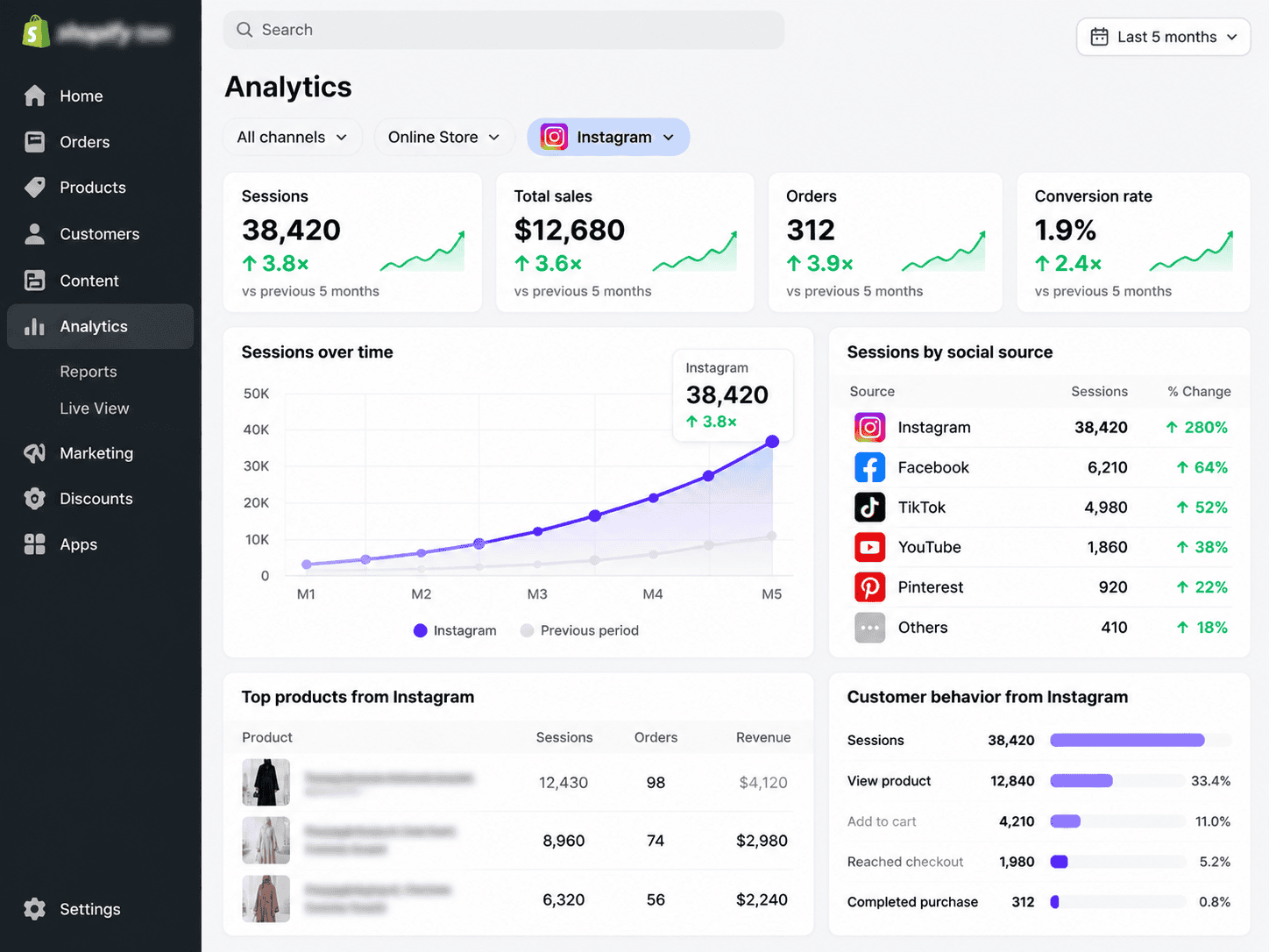Click the Analytics bar chart icon

pos(35,326)
